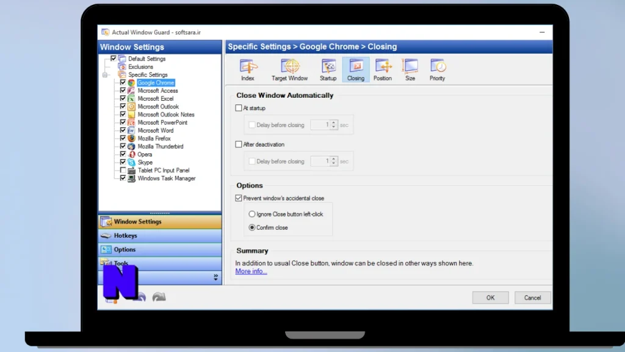This screenshot has width=625, height=352.
Task: Select the Confirm close radio button
Action: pos(252,227)
